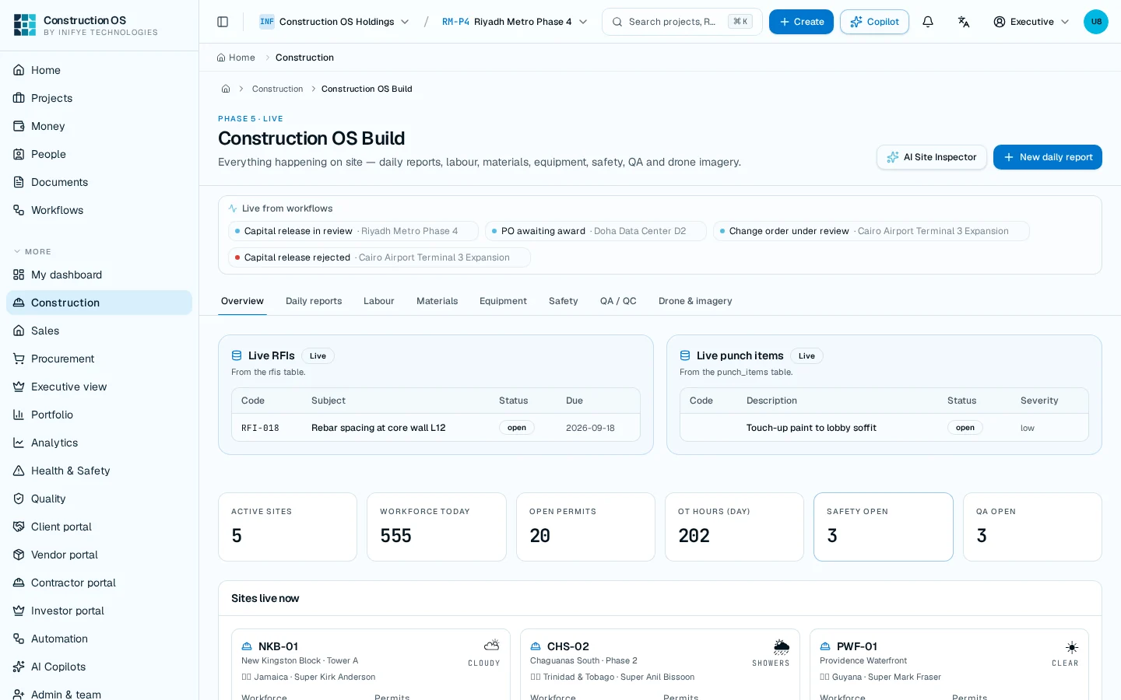Switch to the Drone & imagery tab
Screen dimensions: 1121x700
tap(695, 301)
